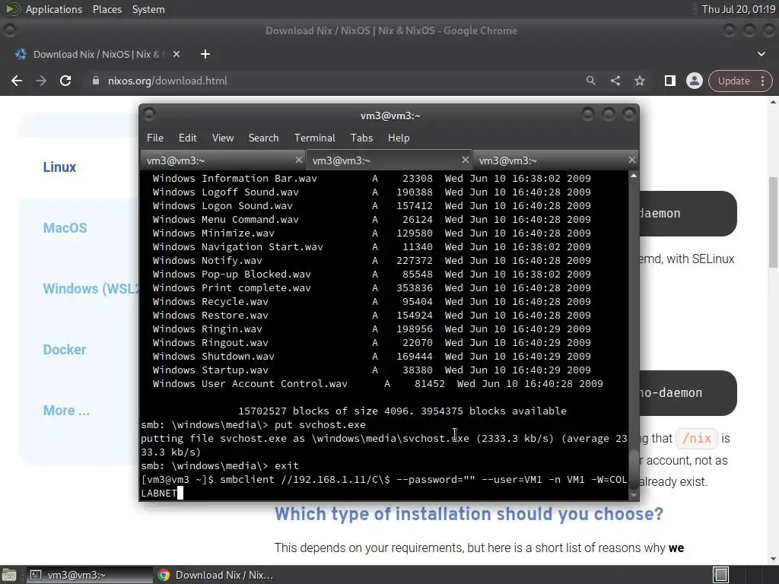Reload the nixos.org page

65,81
